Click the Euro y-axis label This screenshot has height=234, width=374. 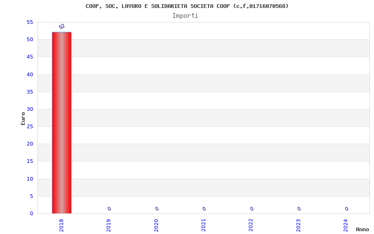coord(23,119)
